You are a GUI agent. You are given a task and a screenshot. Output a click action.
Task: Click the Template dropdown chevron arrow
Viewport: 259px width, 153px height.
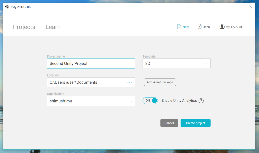(206, 64)
